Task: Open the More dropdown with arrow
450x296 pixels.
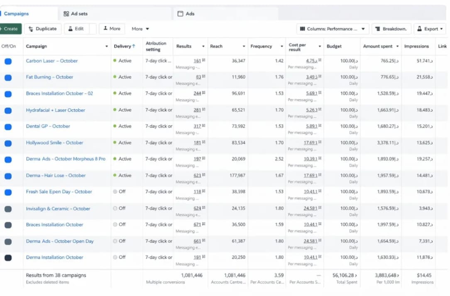Action: (x=140, y=29)
